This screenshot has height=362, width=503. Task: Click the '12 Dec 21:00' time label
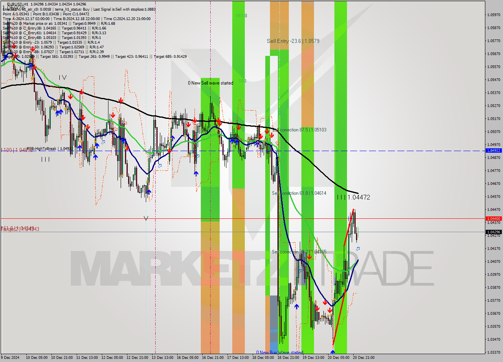137,358
